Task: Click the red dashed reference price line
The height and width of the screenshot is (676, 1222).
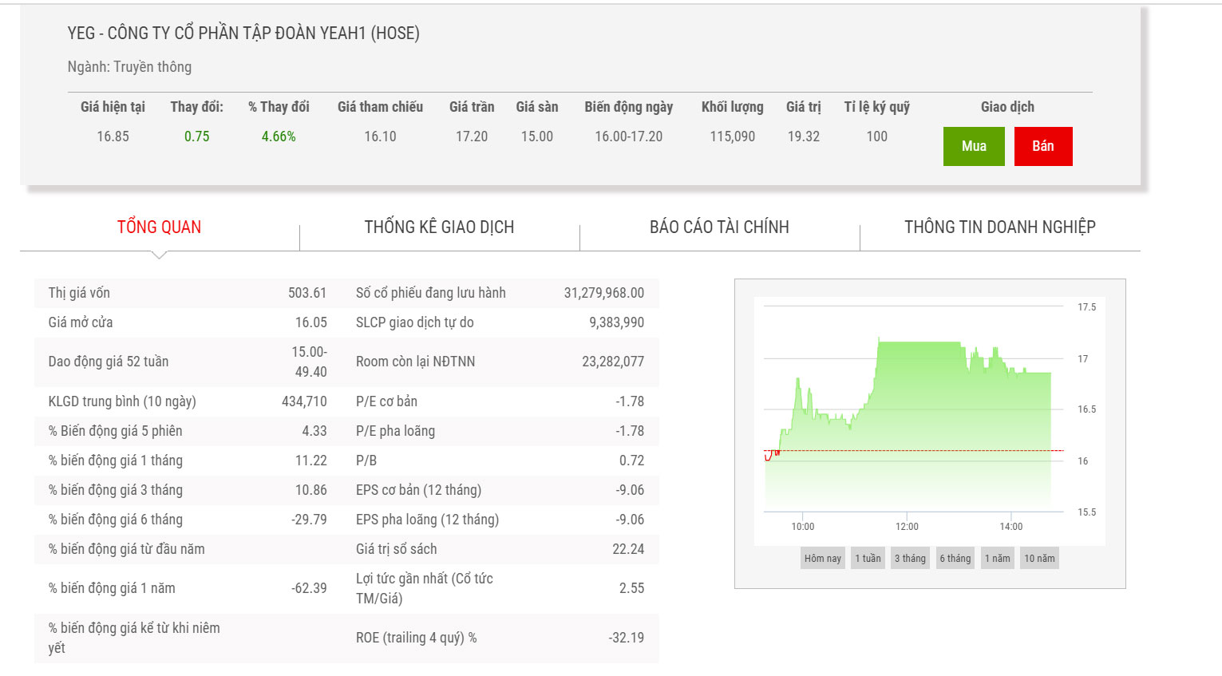Action: (x=918, y=451)
